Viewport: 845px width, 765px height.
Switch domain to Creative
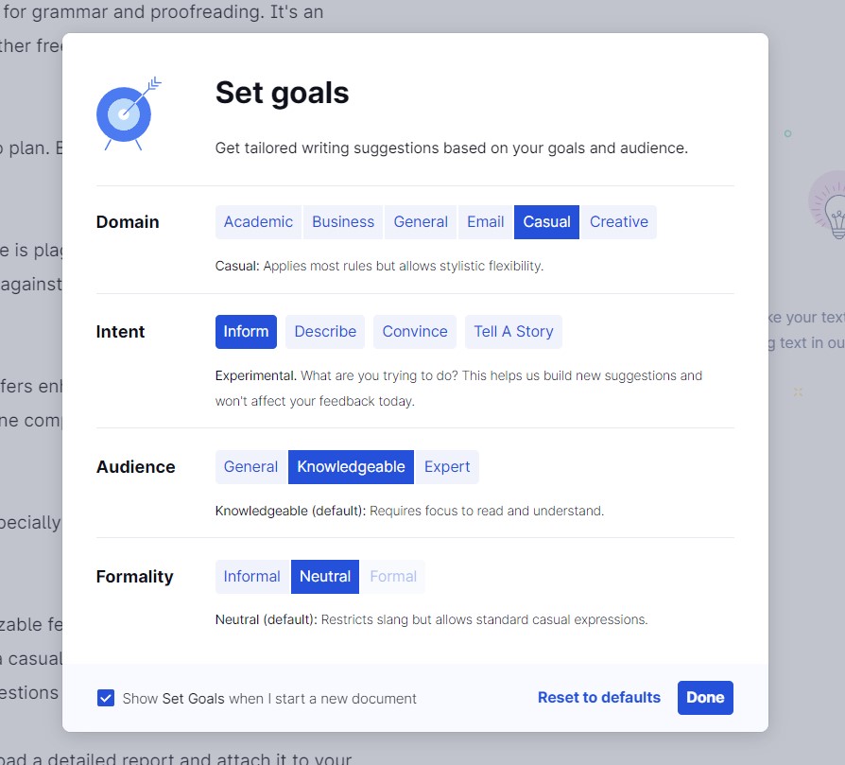(x=619, y=222)
